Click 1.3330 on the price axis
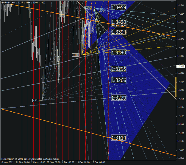 tap(181, 56)
